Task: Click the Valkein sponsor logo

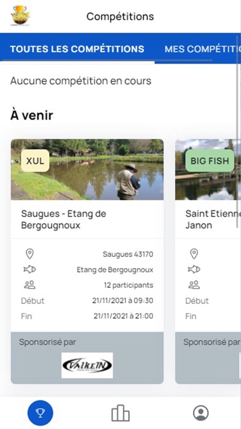Action: coord(87,366)
